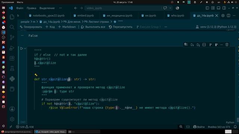Click Выполнить все to run all cells
The image size is (239, 134).
pyautogui.click(x=93, y=27)
